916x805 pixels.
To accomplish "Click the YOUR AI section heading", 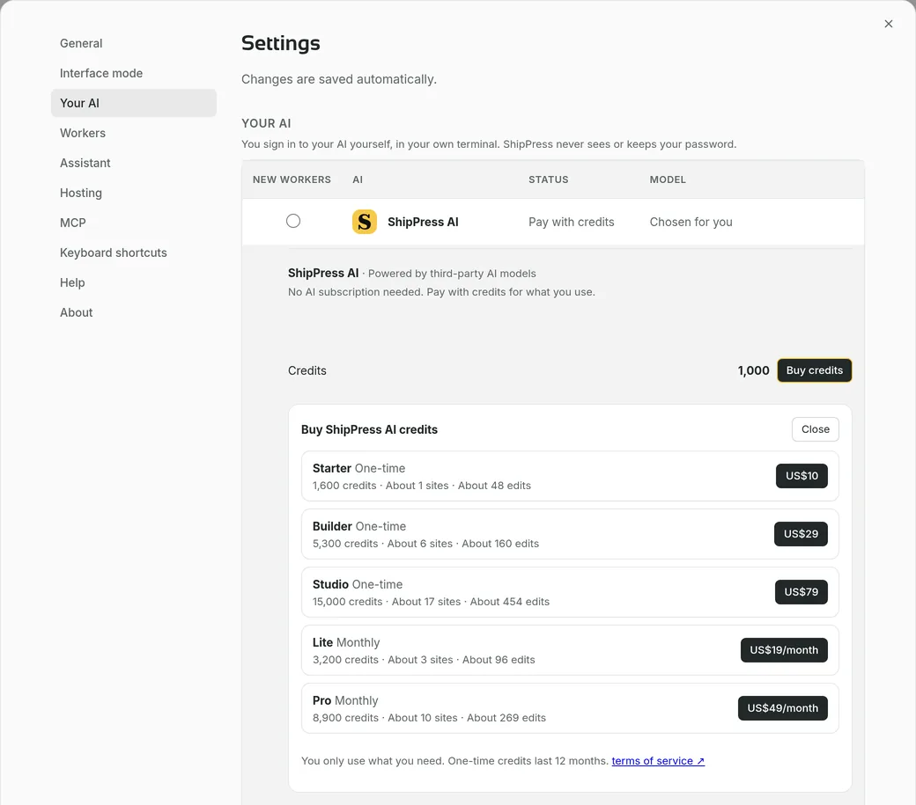I will pyautogui.click(x=266, y=123).
